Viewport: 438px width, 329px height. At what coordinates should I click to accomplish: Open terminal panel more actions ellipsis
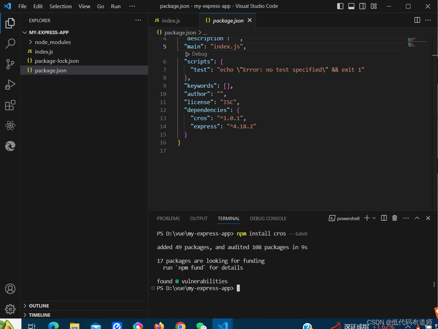point(406,218)
